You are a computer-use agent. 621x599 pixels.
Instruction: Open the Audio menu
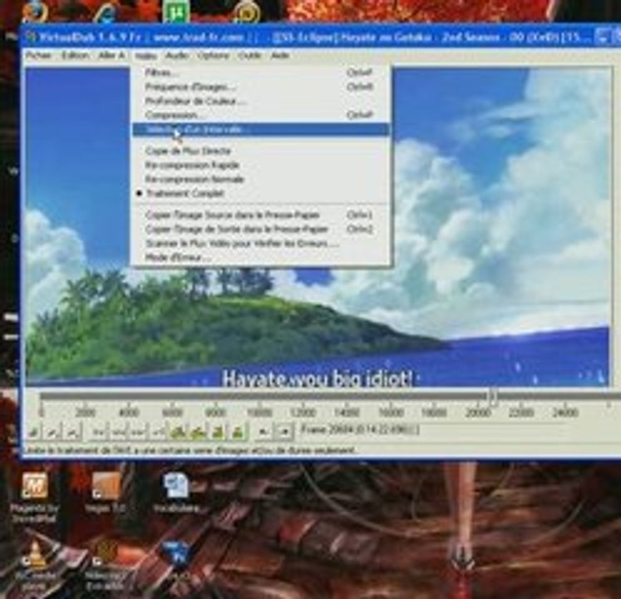[x=176, y=56]
